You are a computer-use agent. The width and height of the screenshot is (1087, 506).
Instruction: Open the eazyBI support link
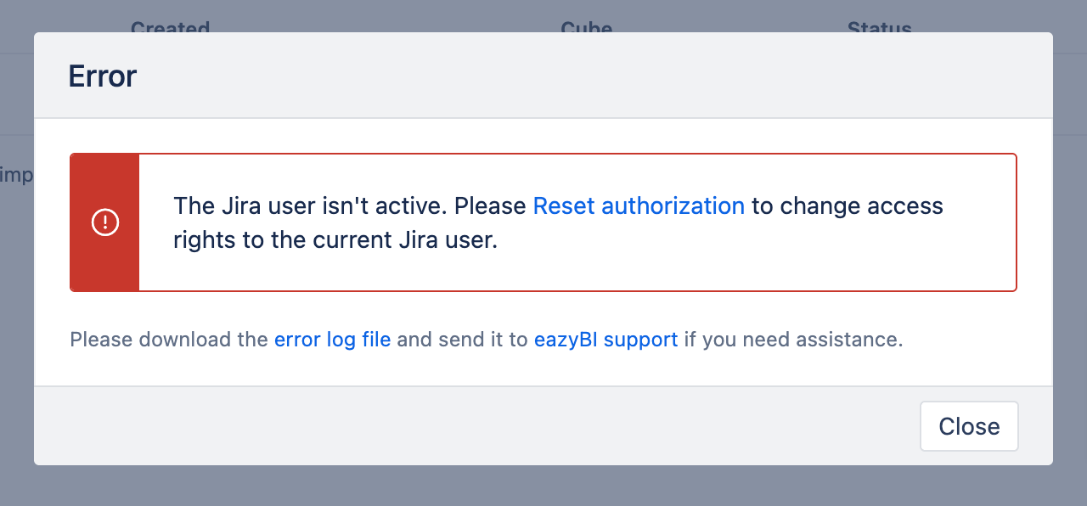point(605,340)
